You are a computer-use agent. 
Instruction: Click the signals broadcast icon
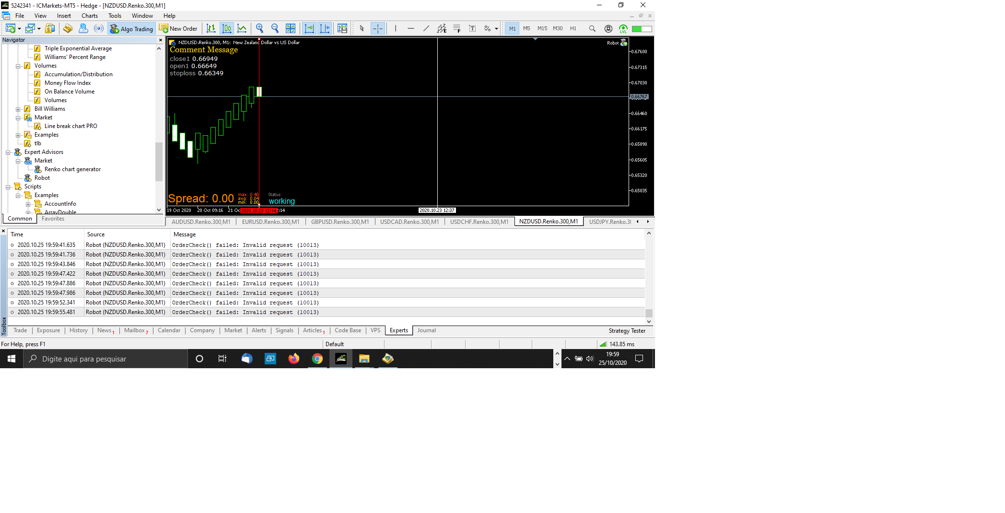tap(99, 29)
